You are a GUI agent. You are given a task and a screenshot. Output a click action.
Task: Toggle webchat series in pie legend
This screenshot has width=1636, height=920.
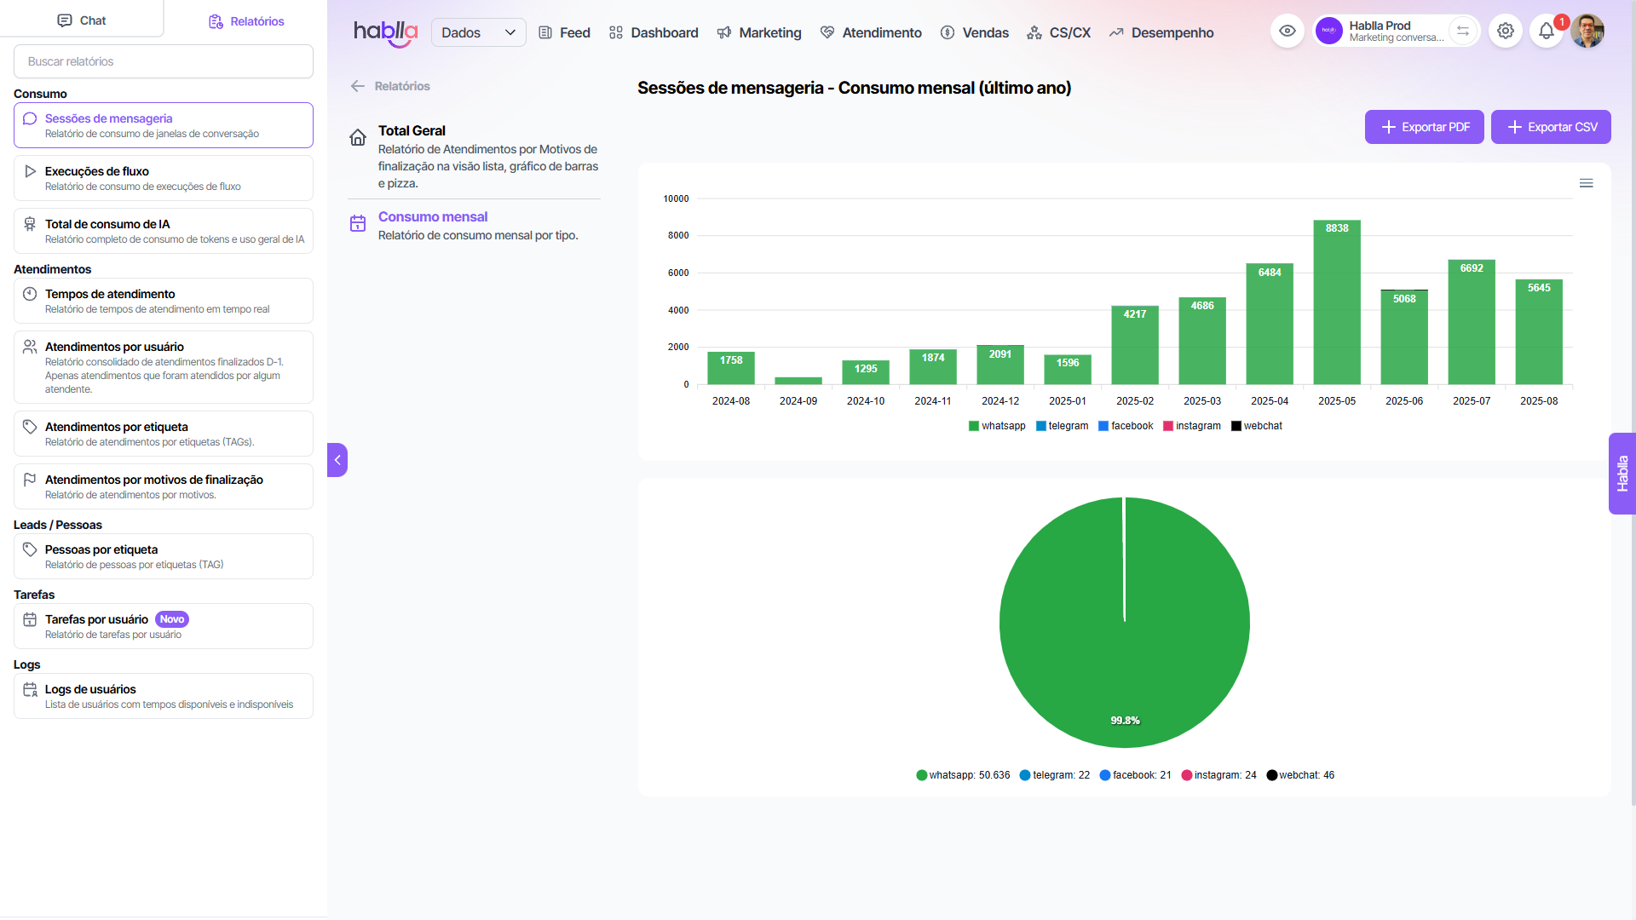(1300, 775)
